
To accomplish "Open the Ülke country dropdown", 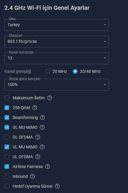I will pyautogui.click(x=57, y=25).
